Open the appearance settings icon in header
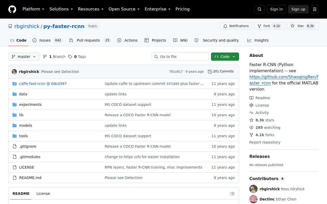 [315, 9]
